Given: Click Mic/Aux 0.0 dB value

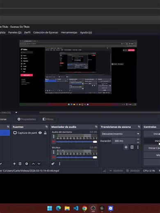Looking at the screenshot, I should pyautogui.click(x=93, y=147).
